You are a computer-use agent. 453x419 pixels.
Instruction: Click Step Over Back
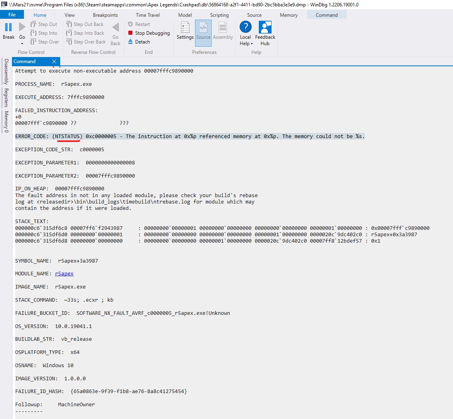click(x=86, y=42)
